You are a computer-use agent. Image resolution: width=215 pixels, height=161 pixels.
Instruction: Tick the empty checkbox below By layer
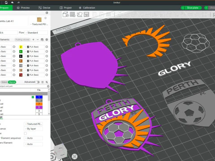pos(26,133)
